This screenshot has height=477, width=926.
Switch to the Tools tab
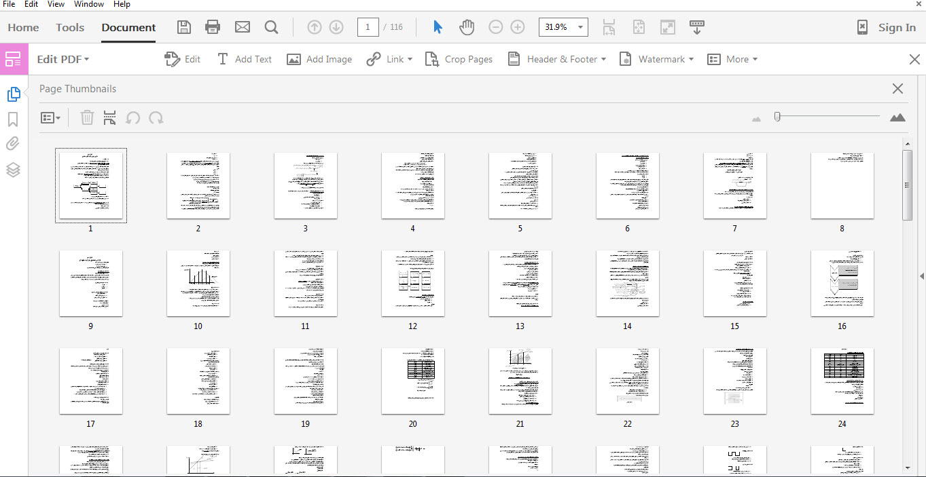click(x=70, y=27)
